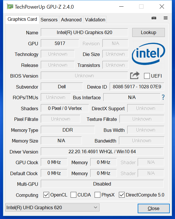The image size is (175, 219).
Task: Click the Device ID value field
Action: 137,87
